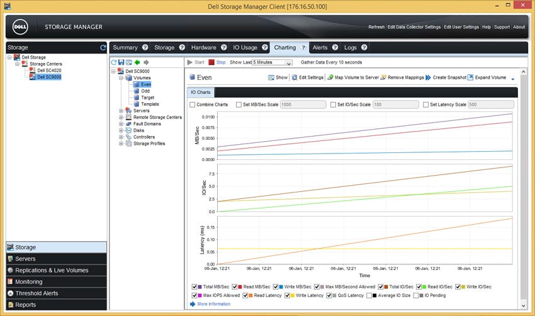
Task: Click the Create Snapshot icon
Action: [x=428, y=77]
